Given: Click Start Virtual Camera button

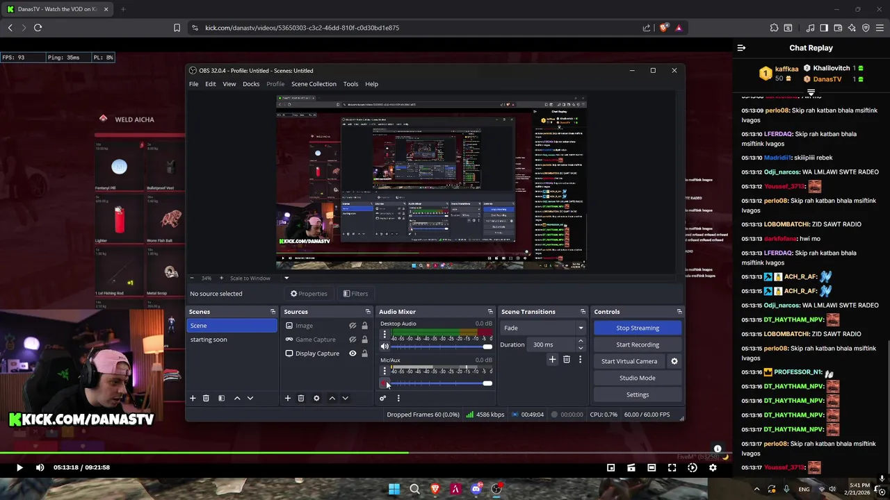Looking at the screenshot, I should pyautogui.click(x=629, y=361).
